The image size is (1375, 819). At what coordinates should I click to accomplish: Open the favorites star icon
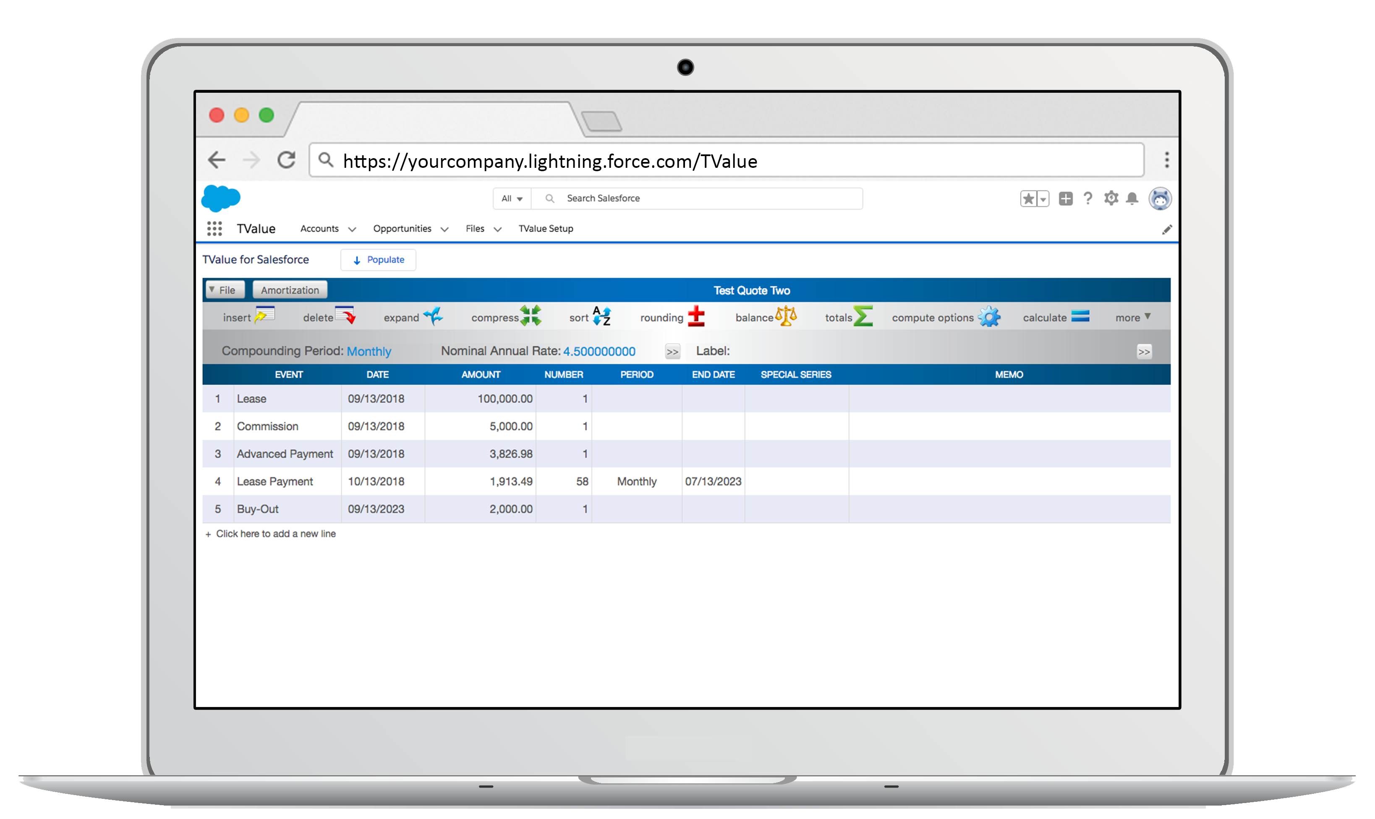pos(1028,199)
